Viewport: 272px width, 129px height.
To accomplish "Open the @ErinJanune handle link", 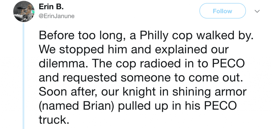I will click(x=57, y=16).
